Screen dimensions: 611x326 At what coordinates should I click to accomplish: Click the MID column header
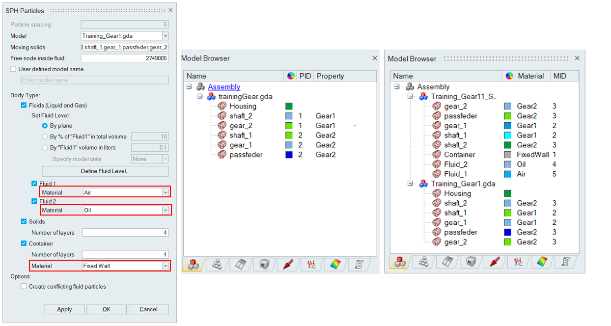[x=559, y=76]
